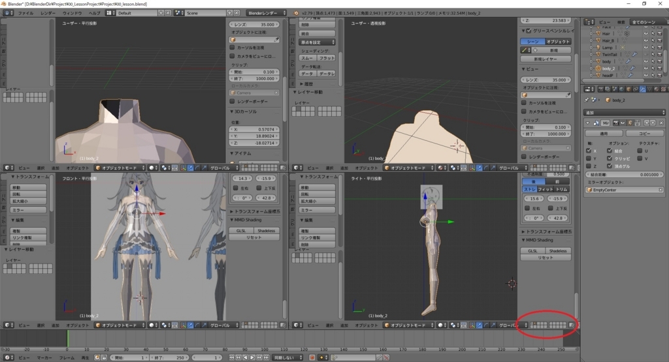
Task: Expand the 履歴 panel
Action: [x=307, y=84]
